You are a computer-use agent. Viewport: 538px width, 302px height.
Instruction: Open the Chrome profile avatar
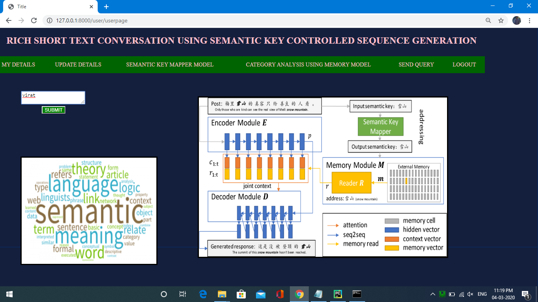(x=517, y=20)
